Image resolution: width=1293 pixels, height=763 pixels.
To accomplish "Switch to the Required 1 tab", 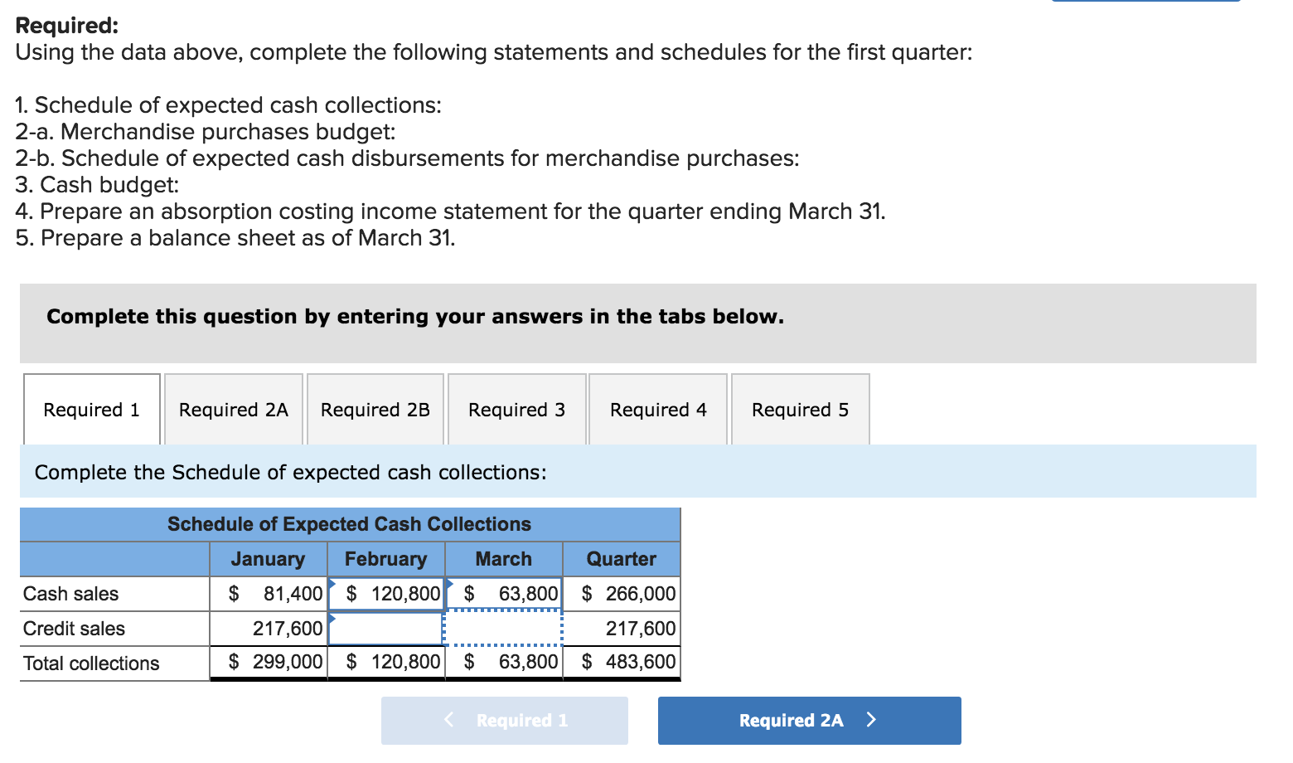I will point(91,409).
